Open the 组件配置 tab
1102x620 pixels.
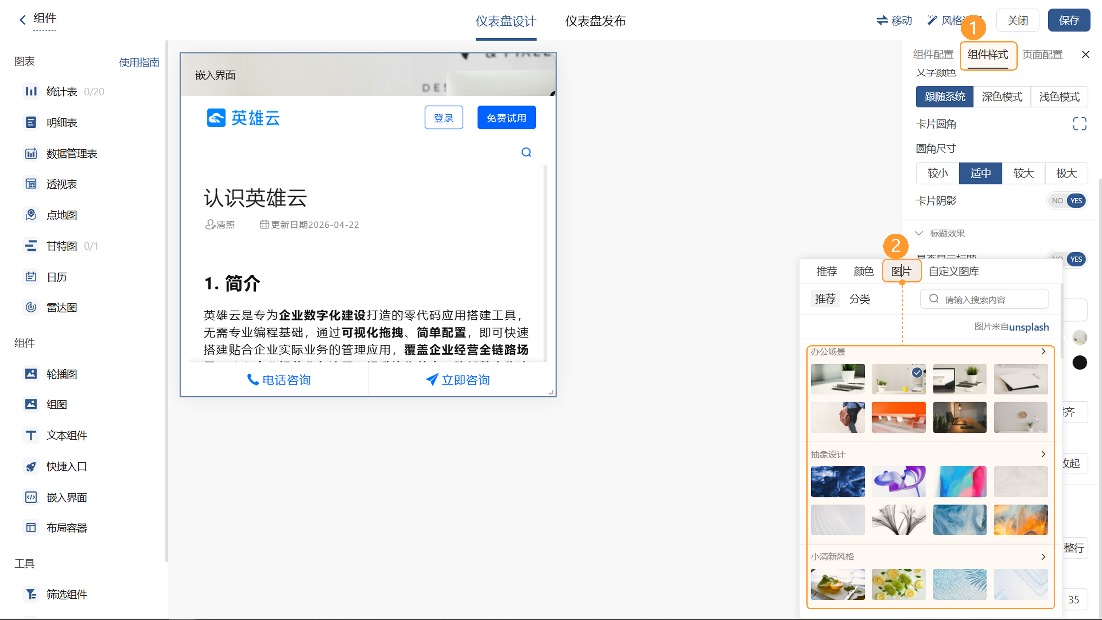point(933,54)
